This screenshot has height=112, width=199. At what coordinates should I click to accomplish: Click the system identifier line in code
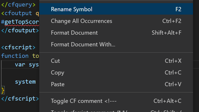(x=25, y=82)
